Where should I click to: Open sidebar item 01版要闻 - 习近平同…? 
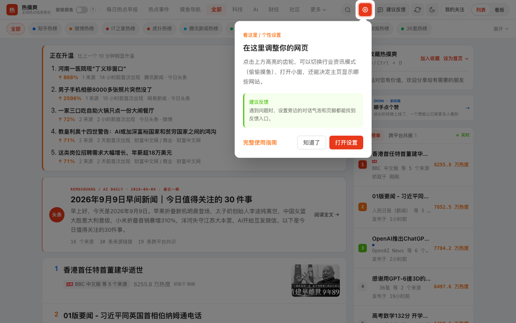[x=400, y=196]
